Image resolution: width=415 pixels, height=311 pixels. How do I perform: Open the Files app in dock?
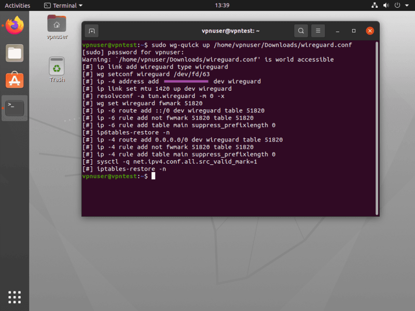point(15,53)
